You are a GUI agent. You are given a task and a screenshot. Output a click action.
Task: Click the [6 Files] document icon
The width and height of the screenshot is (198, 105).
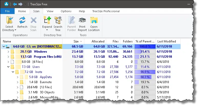pos(12,62)
